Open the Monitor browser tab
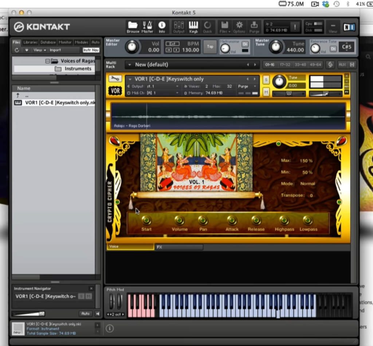Viewport: 373px width, 346px height. [65, 42]
